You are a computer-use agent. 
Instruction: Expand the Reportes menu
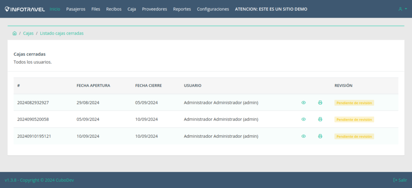click(x=182, y=9)
